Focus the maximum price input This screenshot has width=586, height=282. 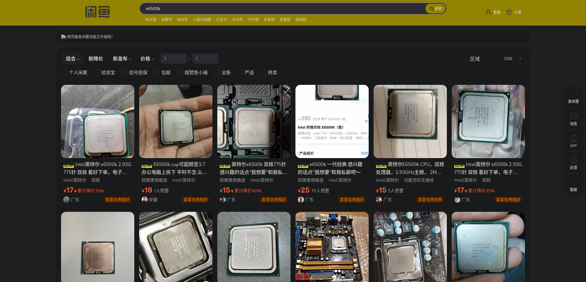click(x=205, y=59)
